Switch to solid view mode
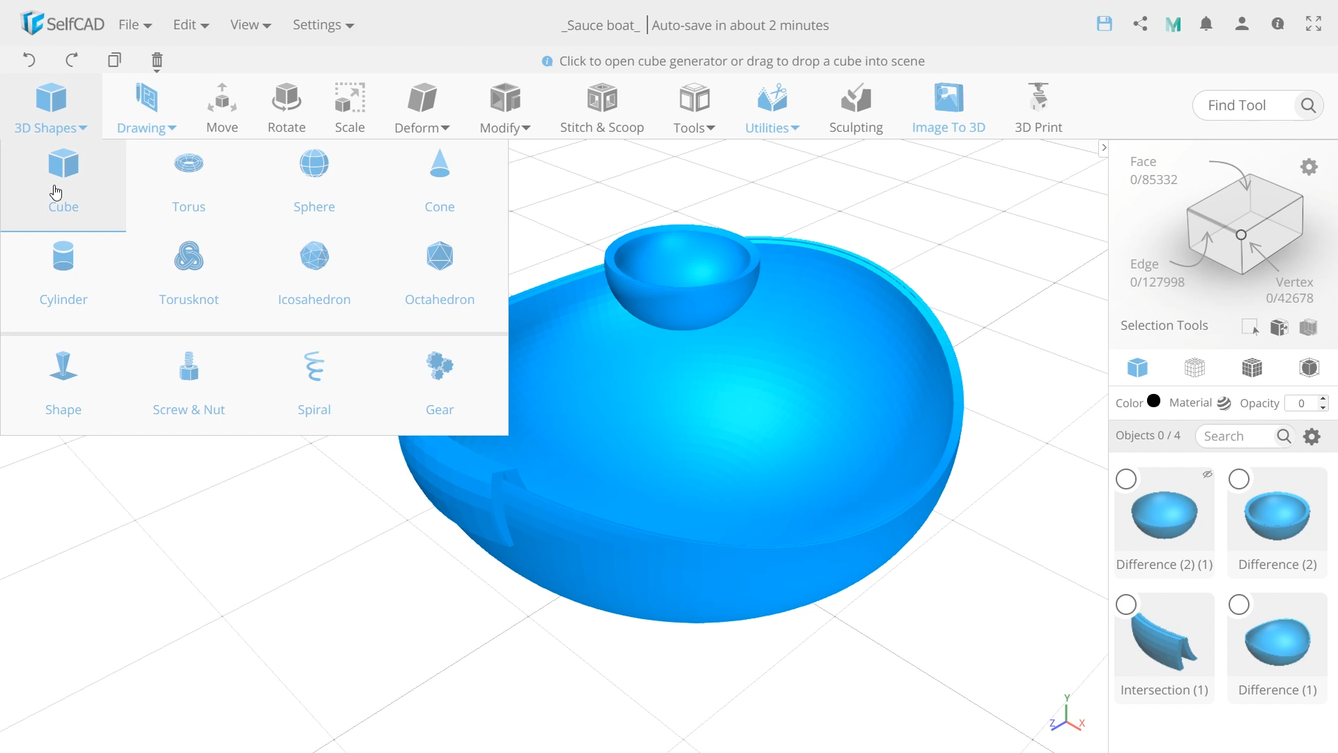 tap(1137, 367)
